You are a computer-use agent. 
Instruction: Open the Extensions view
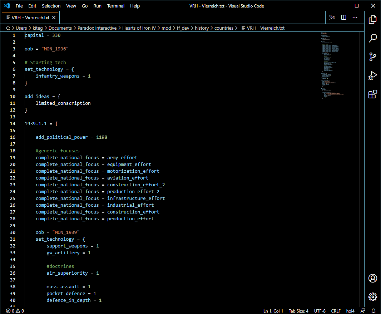[373, 94]
